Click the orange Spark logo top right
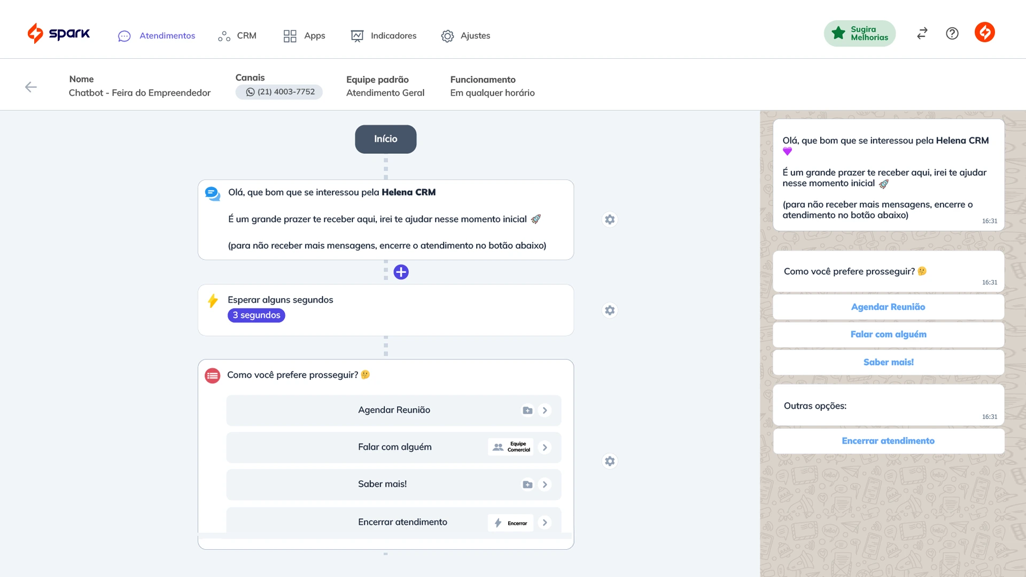This screenshot has height=577, width=1026. tap(985, 33)
